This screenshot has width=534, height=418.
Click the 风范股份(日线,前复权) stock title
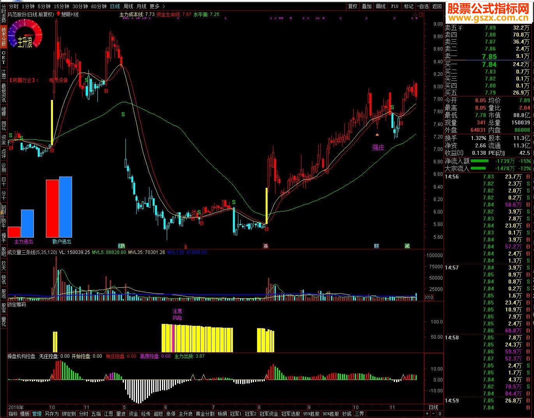click(x=31, y=14)
